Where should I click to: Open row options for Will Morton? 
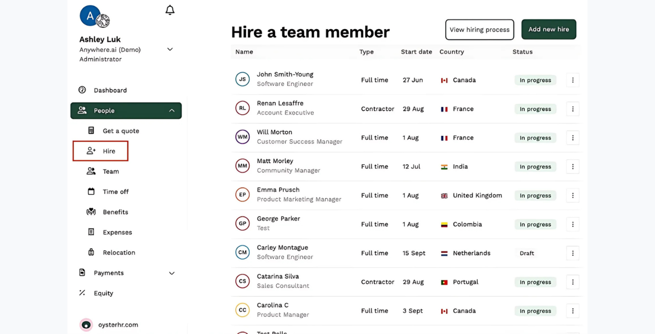(573, 138)
